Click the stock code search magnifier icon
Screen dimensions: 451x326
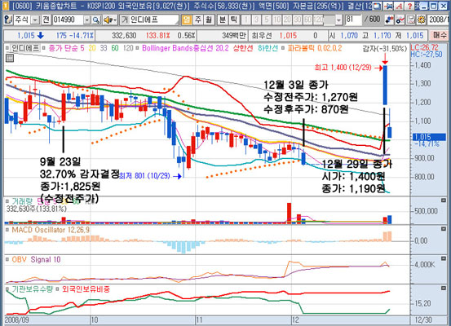point(95,20)
